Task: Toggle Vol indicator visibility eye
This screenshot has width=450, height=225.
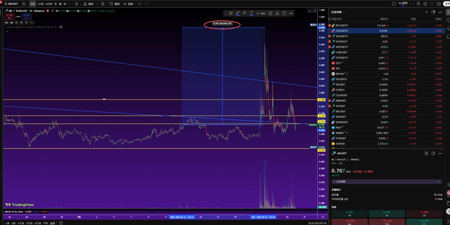Action: (x=16, y=23)
